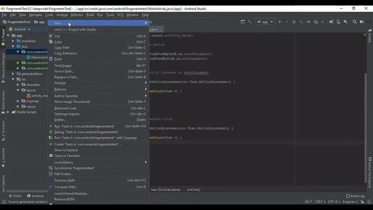Click the editor vertical scrollbar
Screen dimensions: 373x210
coord(365,128)
